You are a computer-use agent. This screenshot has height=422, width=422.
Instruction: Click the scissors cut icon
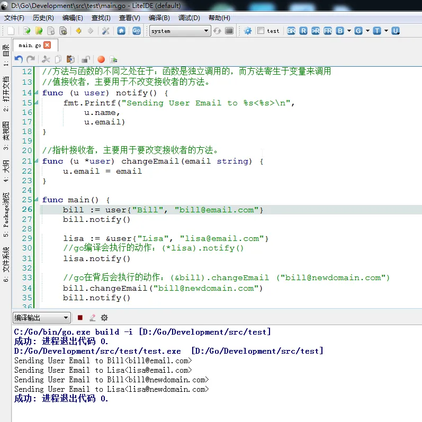46,59
